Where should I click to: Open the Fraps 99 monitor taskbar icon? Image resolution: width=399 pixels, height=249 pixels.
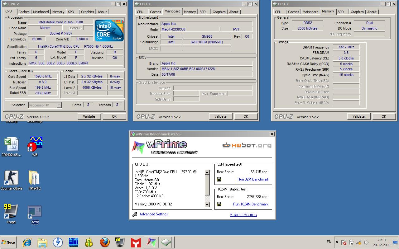120,242
